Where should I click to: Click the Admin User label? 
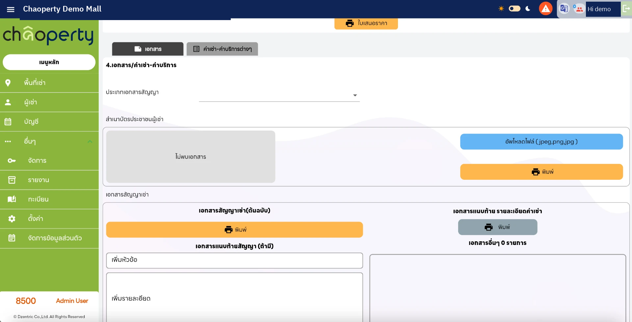72,301
